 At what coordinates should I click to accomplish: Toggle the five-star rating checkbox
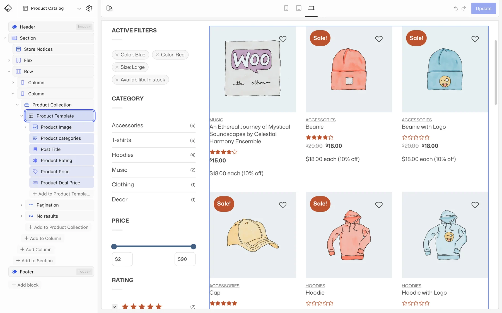coord(114,306)
